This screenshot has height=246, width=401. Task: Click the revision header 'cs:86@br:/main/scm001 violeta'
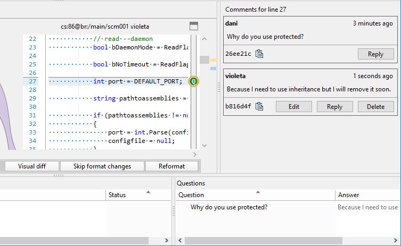(105, 27)
